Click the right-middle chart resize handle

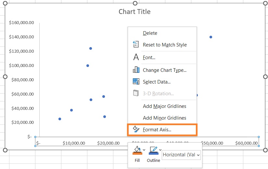[265, 77]
